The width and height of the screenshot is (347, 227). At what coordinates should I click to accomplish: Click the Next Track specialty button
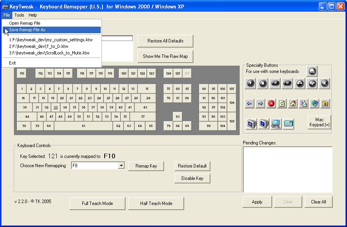[x=287, y=83]
